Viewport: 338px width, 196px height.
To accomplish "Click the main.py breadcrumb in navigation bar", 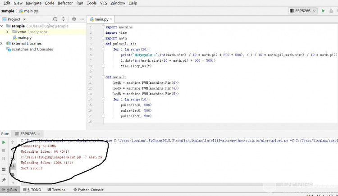I will (x=29, y=11).
